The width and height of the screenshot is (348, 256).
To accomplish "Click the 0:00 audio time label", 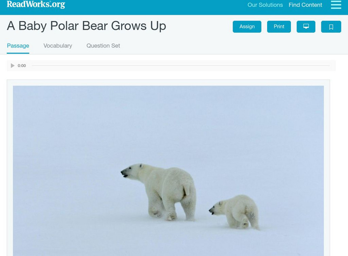I will tap(22, 66).
